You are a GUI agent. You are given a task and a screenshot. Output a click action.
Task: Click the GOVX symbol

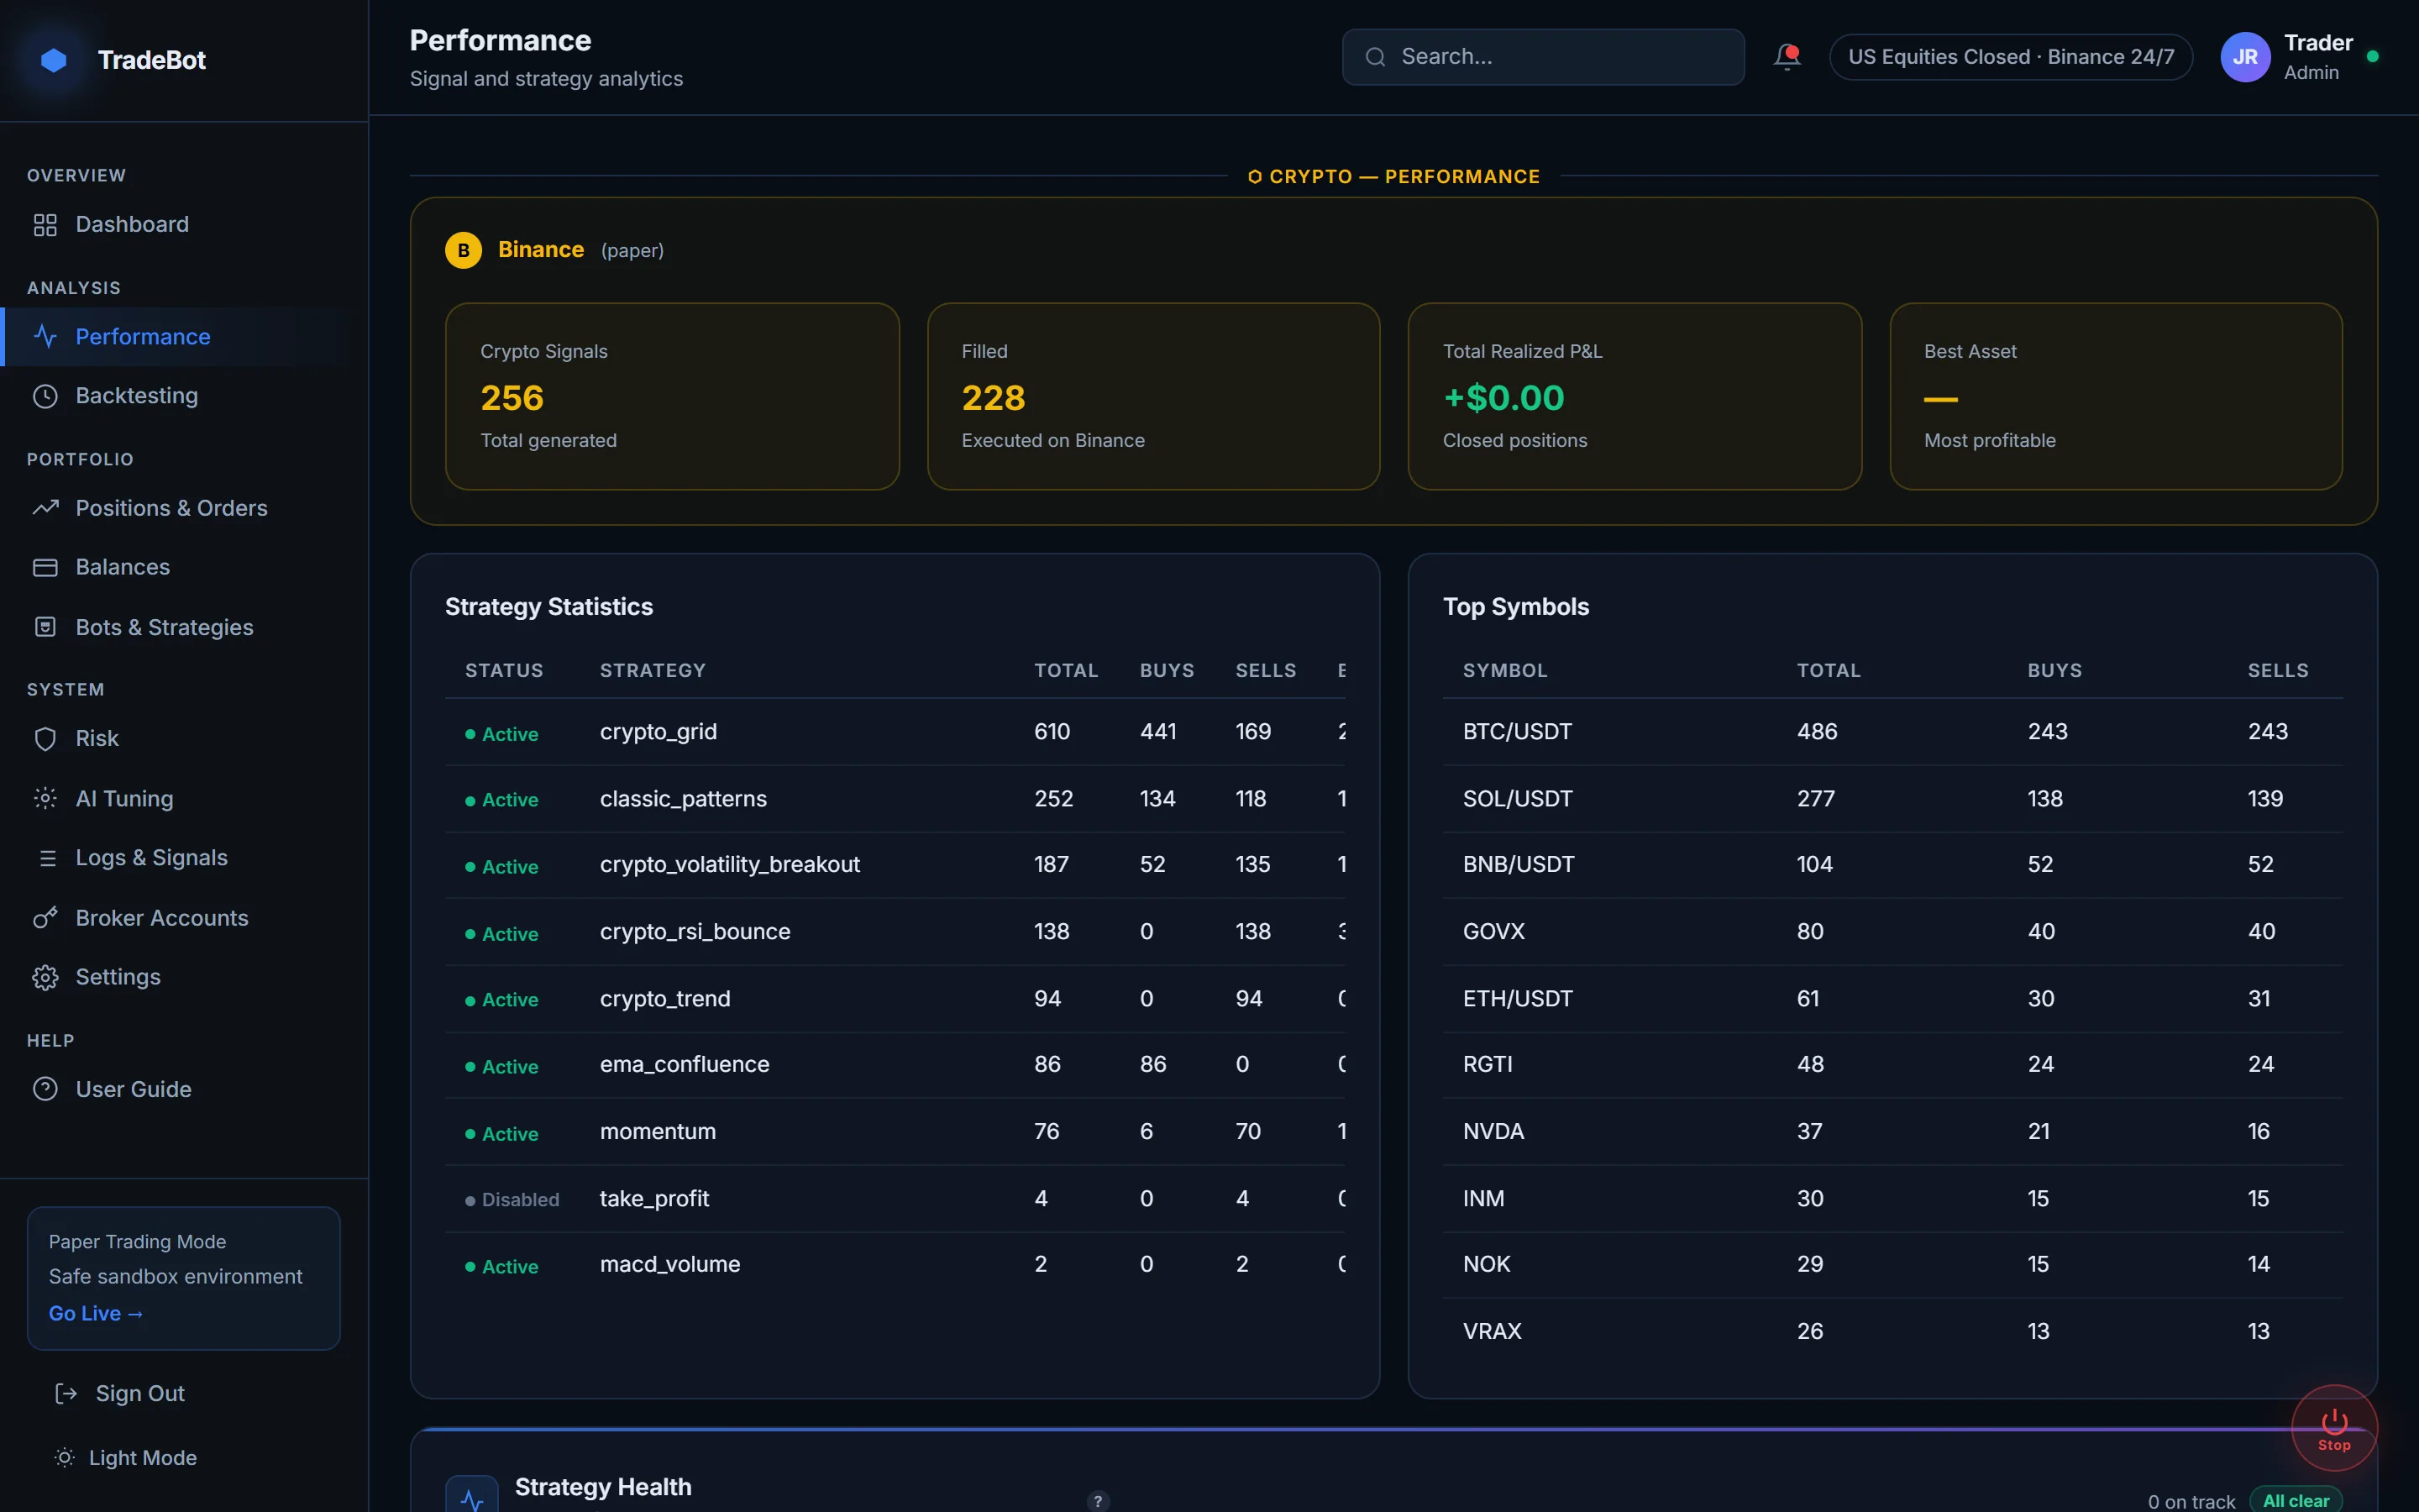point(1493,931)
